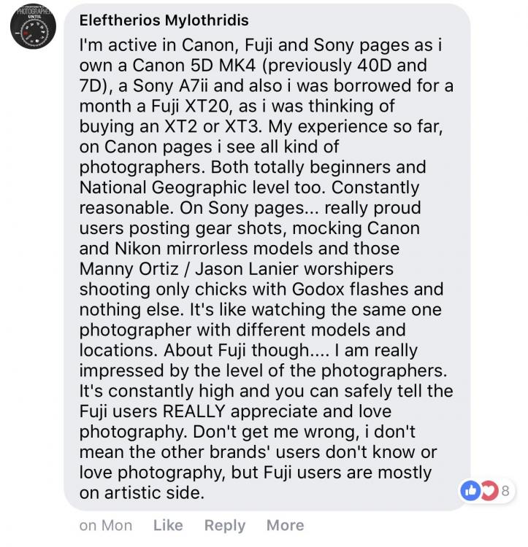
Task: View the reaction count of 8
Action: tap(505, 491)
